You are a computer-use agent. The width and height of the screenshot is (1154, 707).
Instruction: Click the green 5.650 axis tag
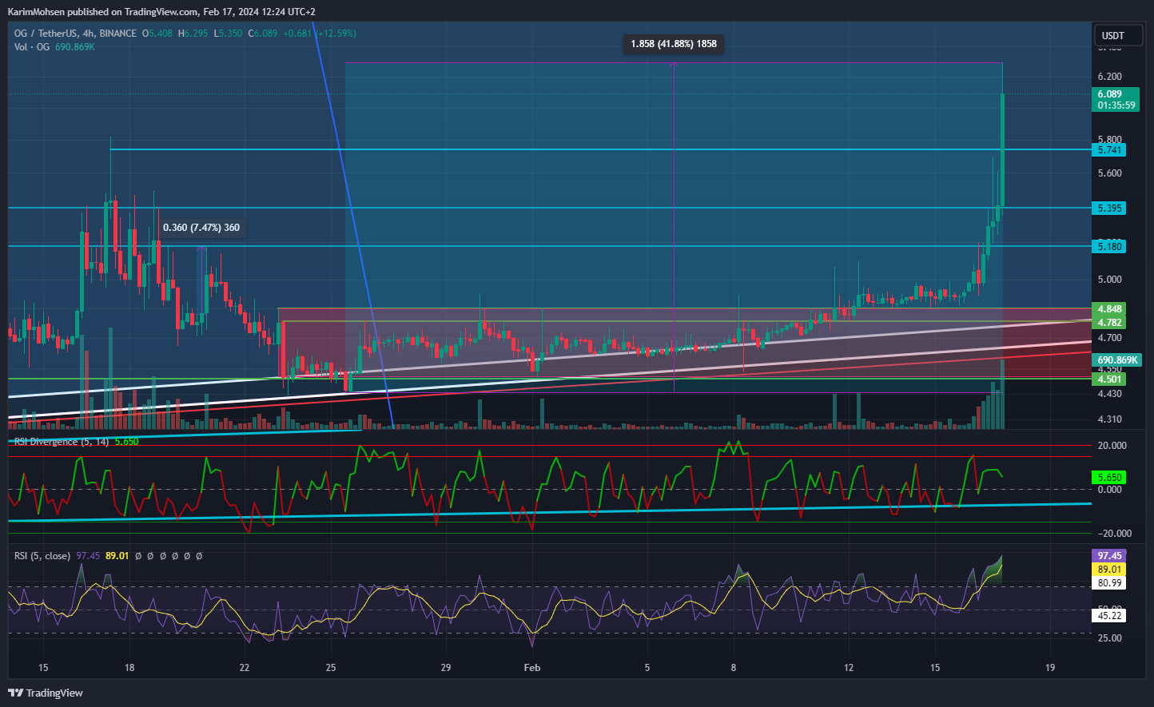[x=1109, y=478]
